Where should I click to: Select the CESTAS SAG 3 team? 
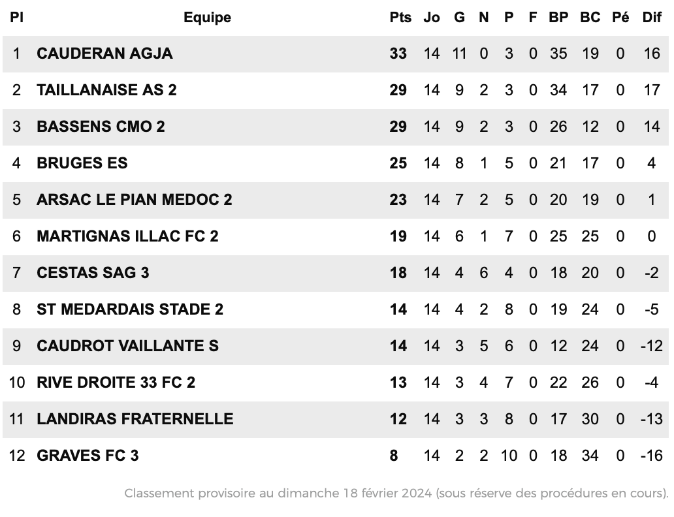tap(93, 273)
